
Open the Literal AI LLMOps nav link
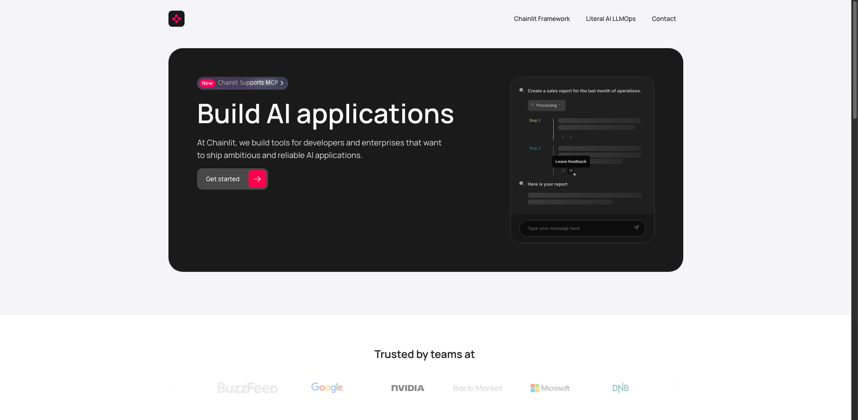point(611,19)
